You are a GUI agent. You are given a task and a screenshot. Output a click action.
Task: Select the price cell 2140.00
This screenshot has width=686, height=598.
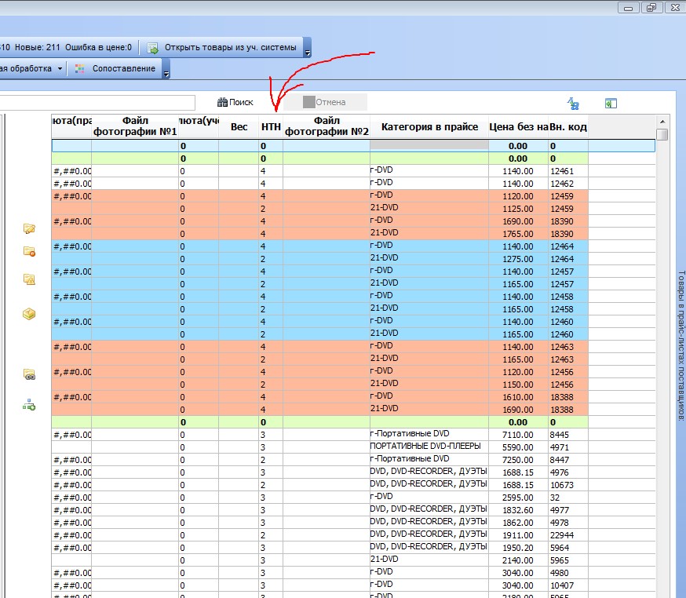(519, 560)
